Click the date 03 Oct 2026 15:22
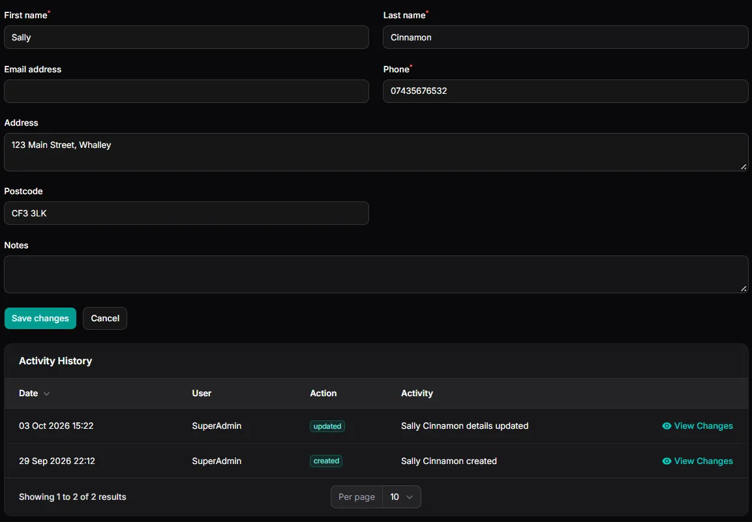 coord(56,426)
